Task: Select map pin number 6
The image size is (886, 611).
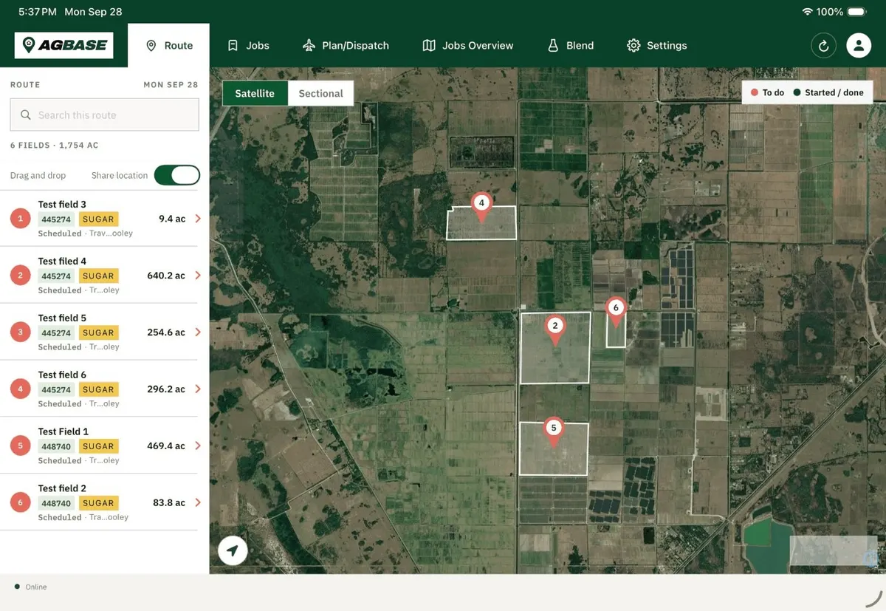Action: coord(616,313)
